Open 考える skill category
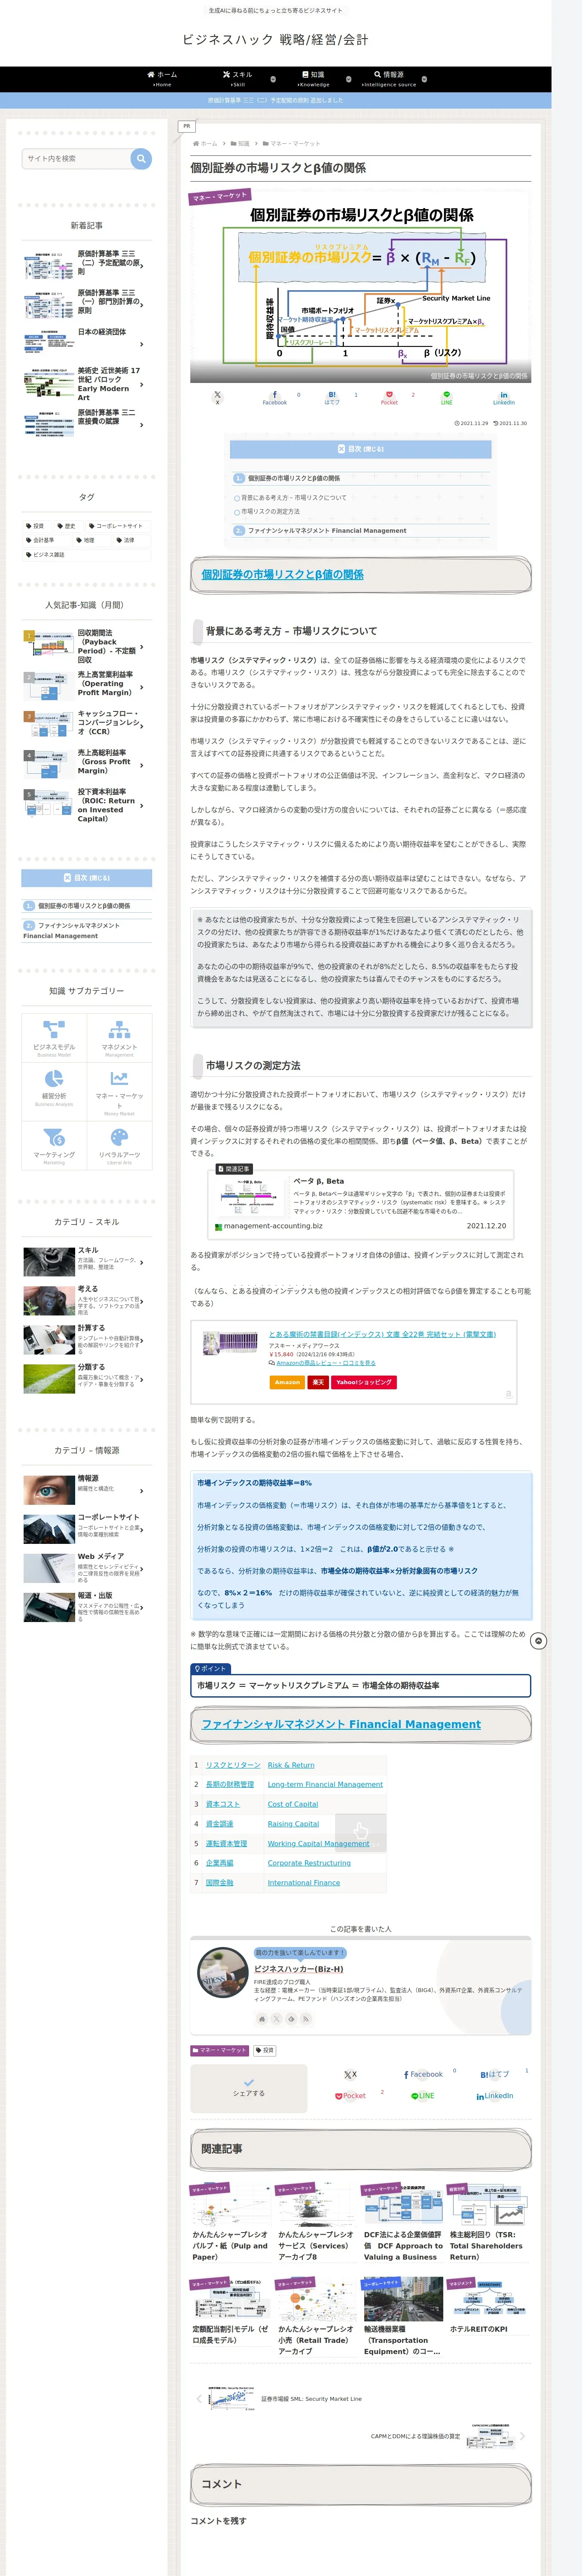Viewport: 582px width, 2576px height. pyautogui.click(x=87, y=1301)
